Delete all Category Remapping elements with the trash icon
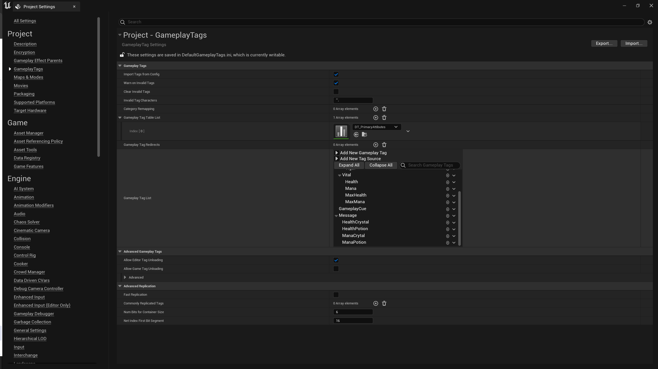 384,109
